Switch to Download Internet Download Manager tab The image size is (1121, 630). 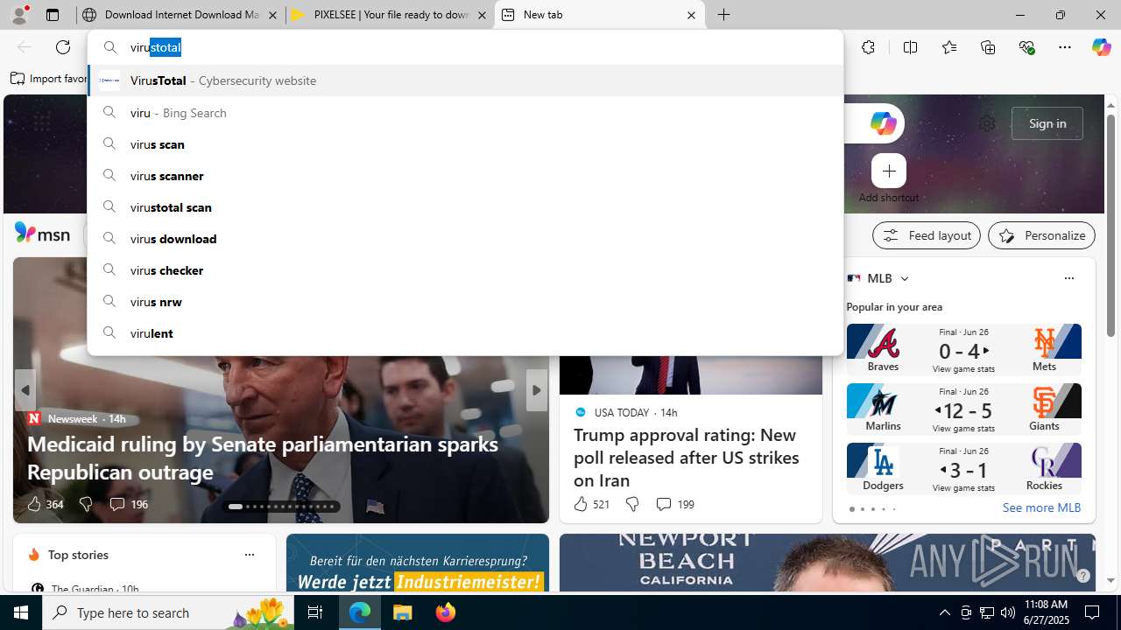180,15
